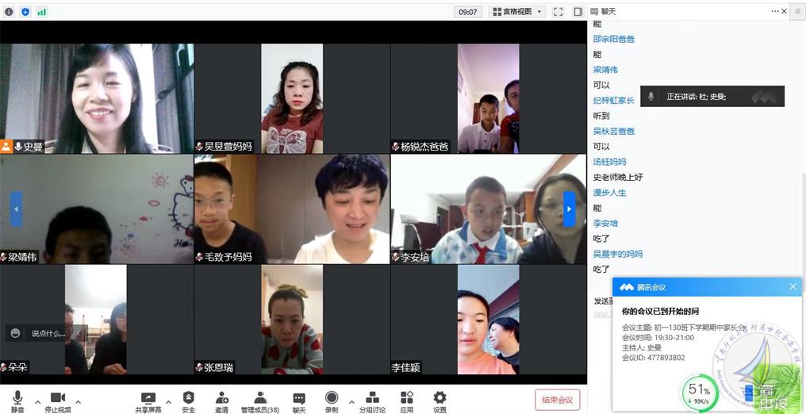Click the hamburger menu at top right
Viewport: 806px width, 414px height.
pos(797,11)
